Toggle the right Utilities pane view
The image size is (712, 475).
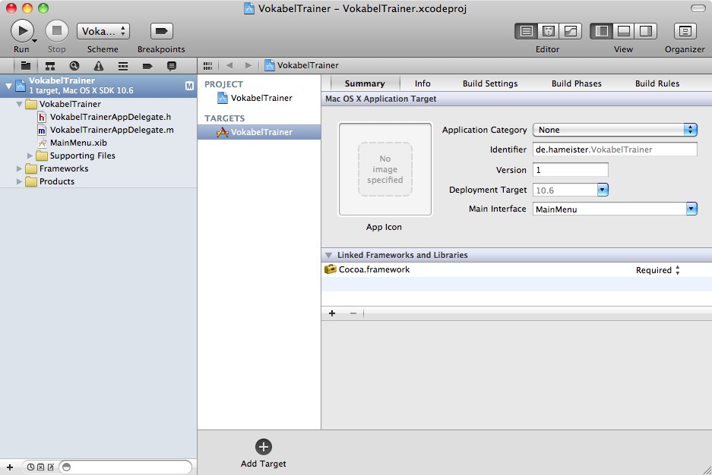point(645,31)
